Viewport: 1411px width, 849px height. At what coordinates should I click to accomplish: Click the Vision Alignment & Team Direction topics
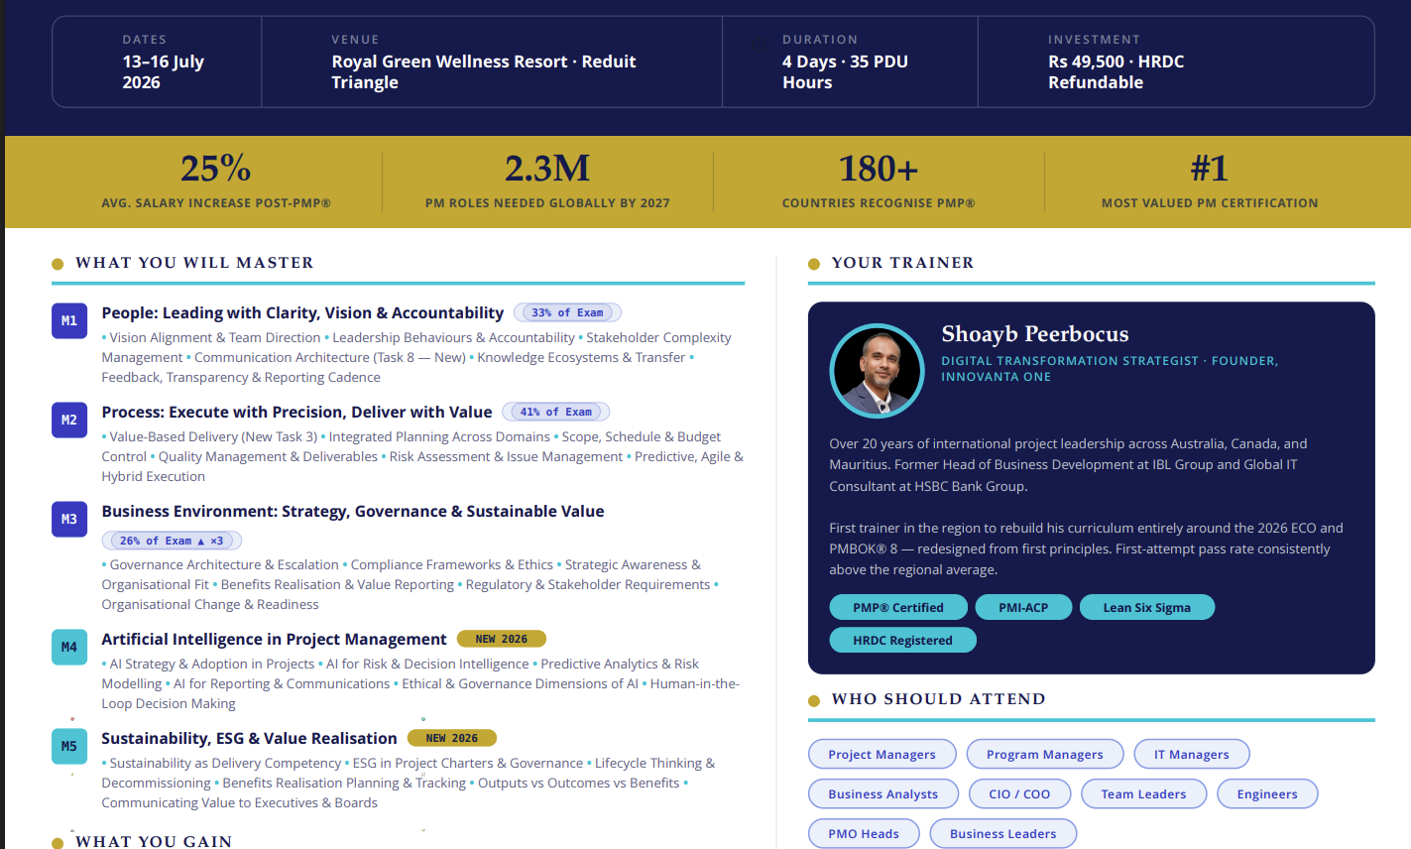point(416,357)
